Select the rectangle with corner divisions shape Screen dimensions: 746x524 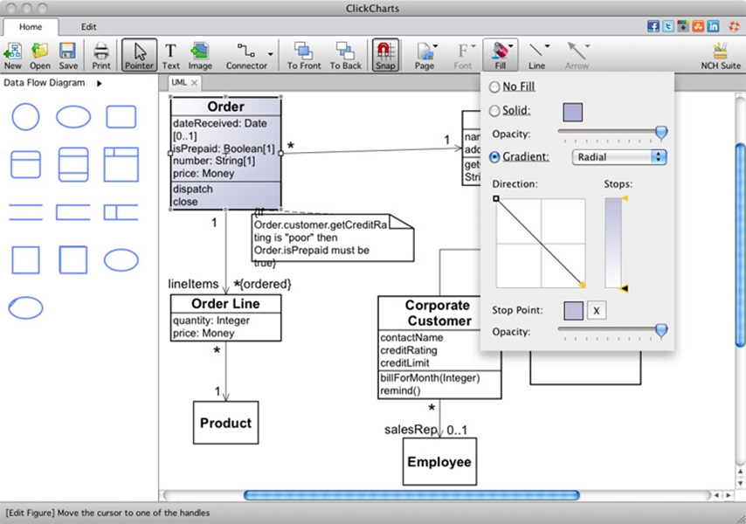121,164
